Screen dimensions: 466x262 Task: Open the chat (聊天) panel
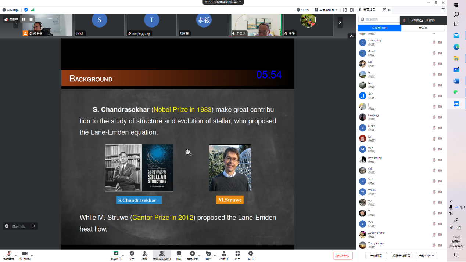coord(179,255)
